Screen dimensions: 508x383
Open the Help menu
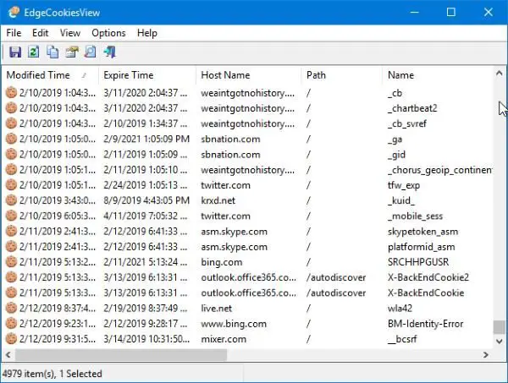(x=147, y=33)
